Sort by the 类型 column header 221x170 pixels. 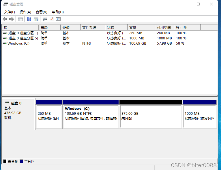[70, 28]
